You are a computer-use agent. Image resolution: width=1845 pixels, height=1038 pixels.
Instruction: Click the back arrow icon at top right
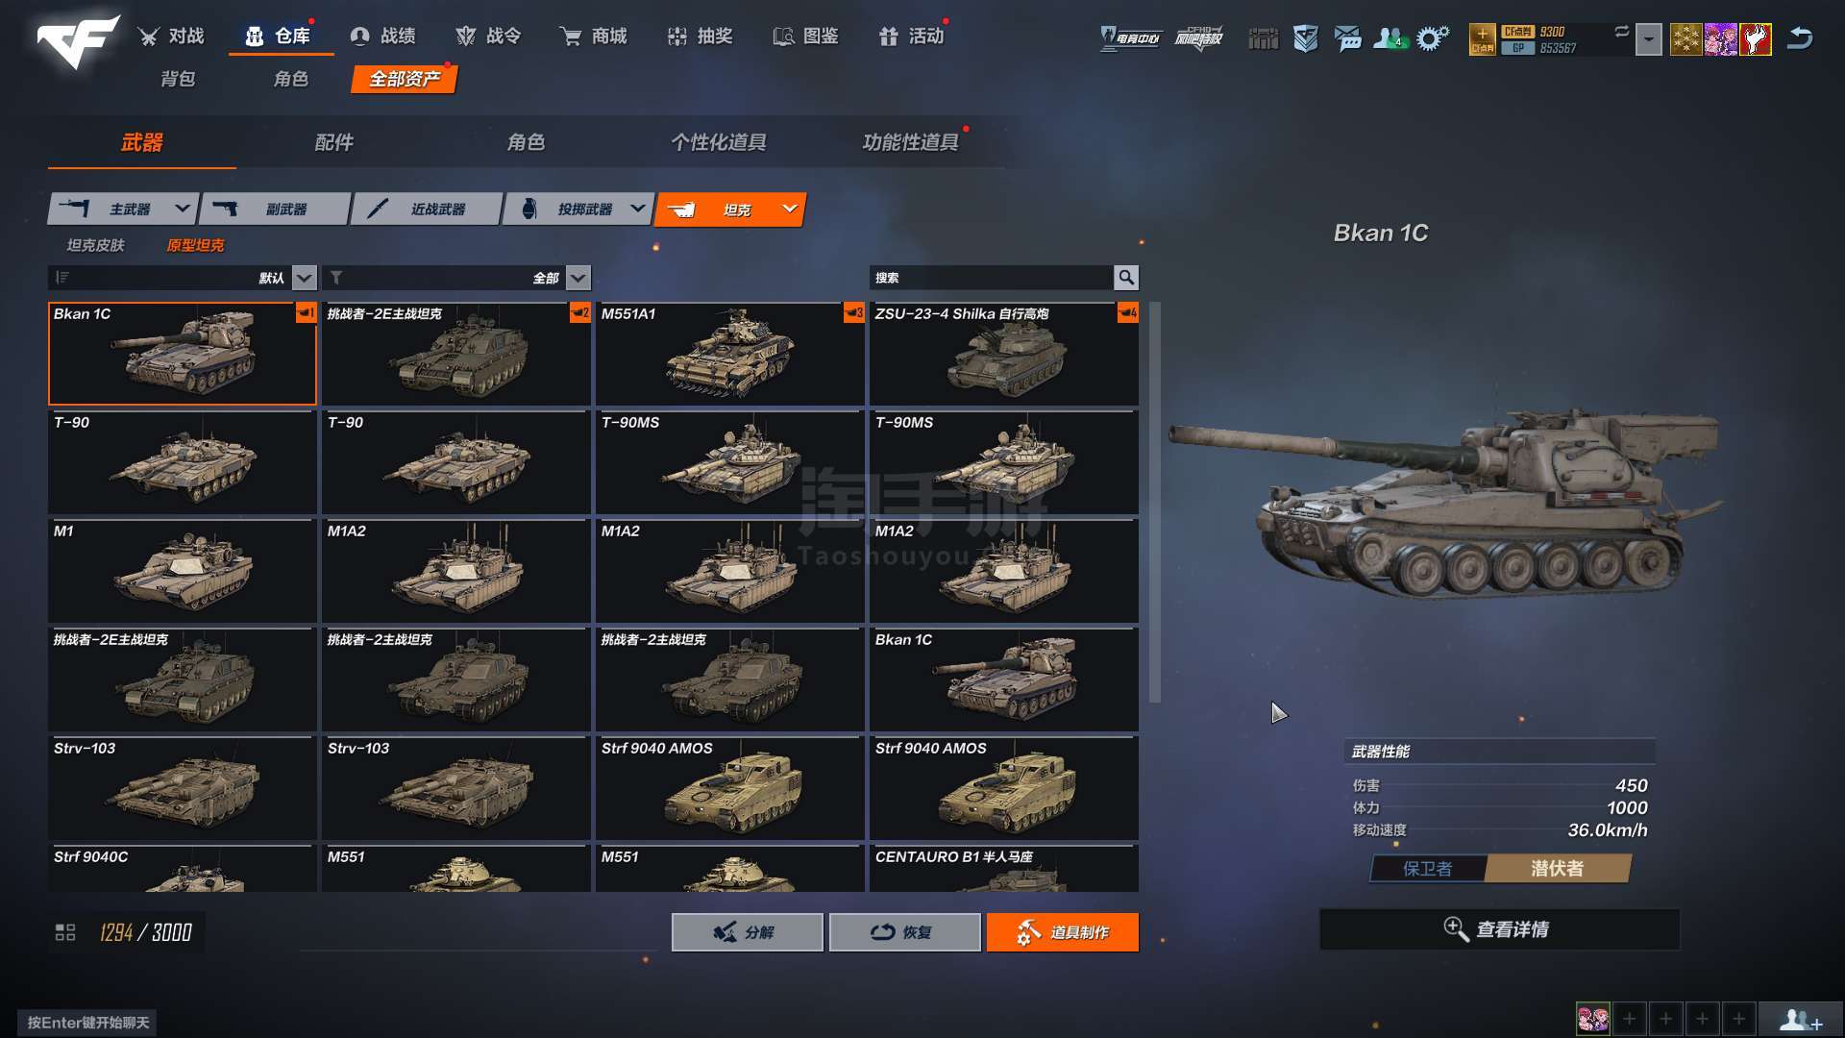[x=1799, y=38]
